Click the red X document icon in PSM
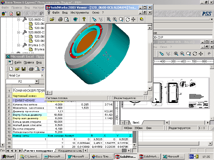The width and height of the screenshot is (214, 160). 11,14
